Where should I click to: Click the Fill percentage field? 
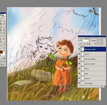(99, 44)
